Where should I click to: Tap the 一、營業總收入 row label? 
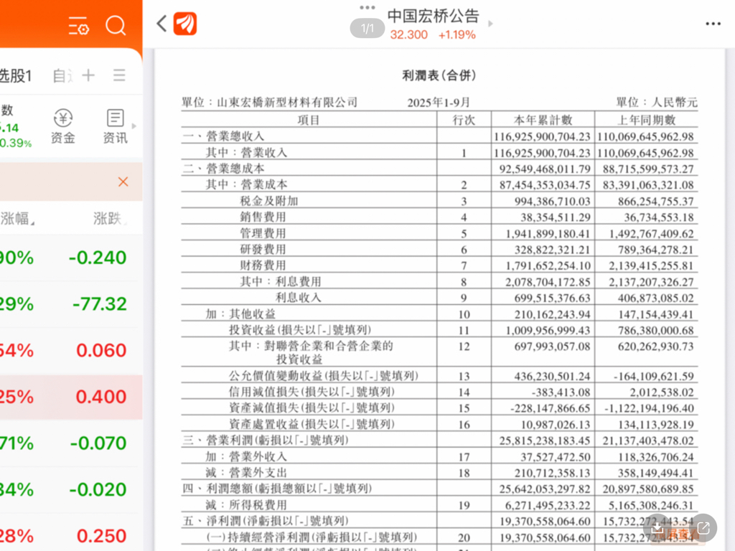224,136
